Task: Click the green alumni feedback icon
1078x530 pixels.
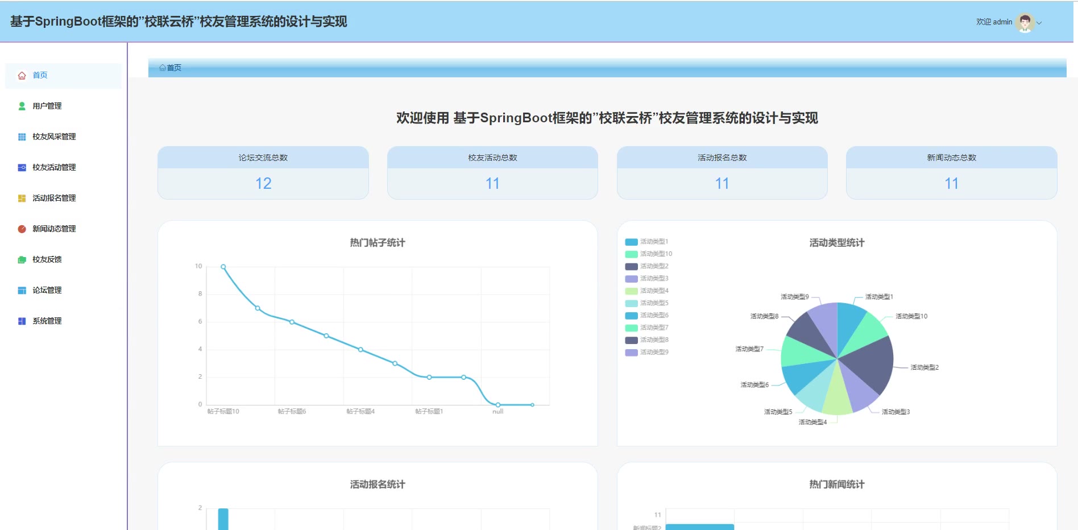Action: (x=22, y=260)
